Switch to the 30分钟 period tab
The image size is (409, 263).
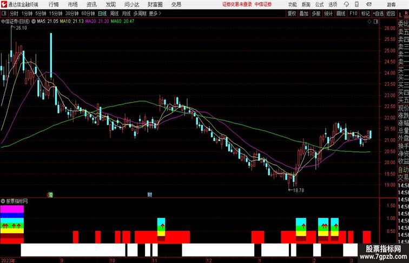point(72,14)
